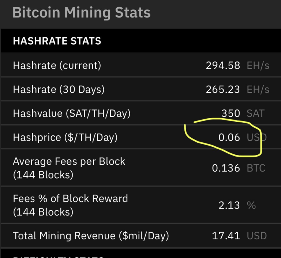This screenshot has height=258, width=281.
Task: Click the Average Fees per Block label
Action: (69, 161)
